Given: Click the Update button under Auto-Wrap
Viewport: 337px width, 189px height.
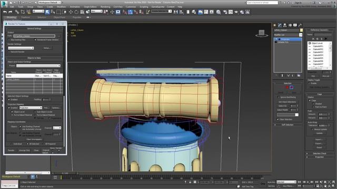Looking at the screenshot, I should pos(320,133).
